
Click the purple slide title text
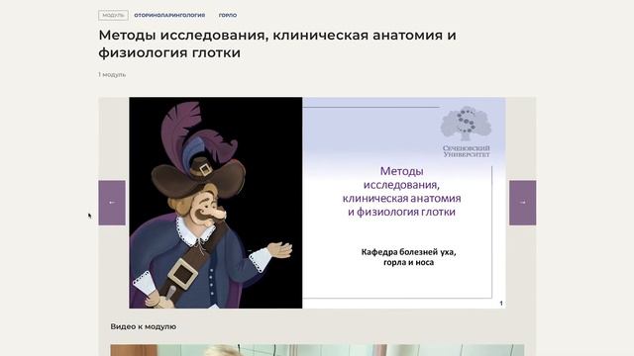(x=401, y=191)
